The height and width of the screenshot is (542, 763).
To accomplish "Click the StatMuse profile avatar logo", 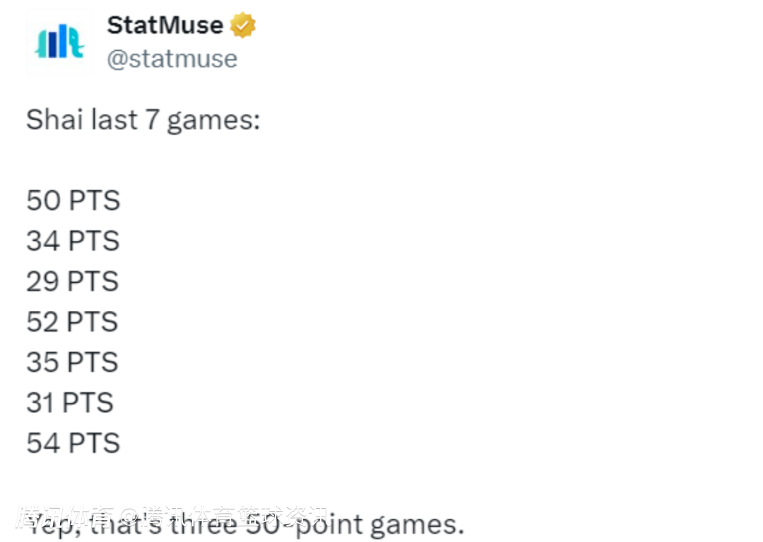I will [59, 42].
